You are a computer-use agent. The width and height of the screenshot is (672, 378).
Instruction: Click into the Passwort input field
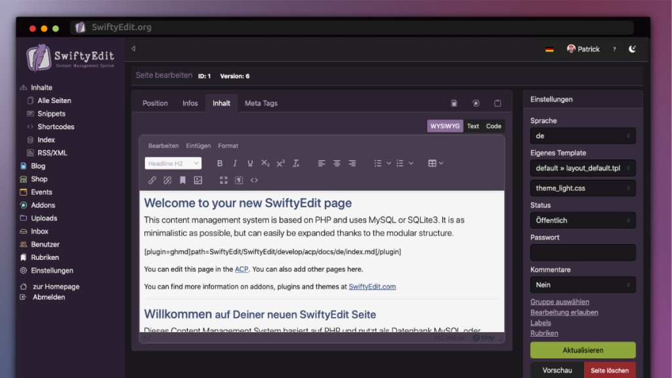[583, 253]
